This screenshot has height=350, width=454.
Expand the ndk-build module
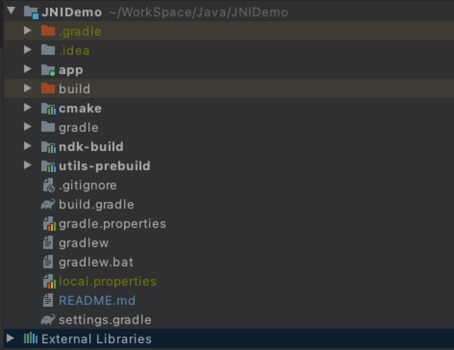click(x=28, y=146)
